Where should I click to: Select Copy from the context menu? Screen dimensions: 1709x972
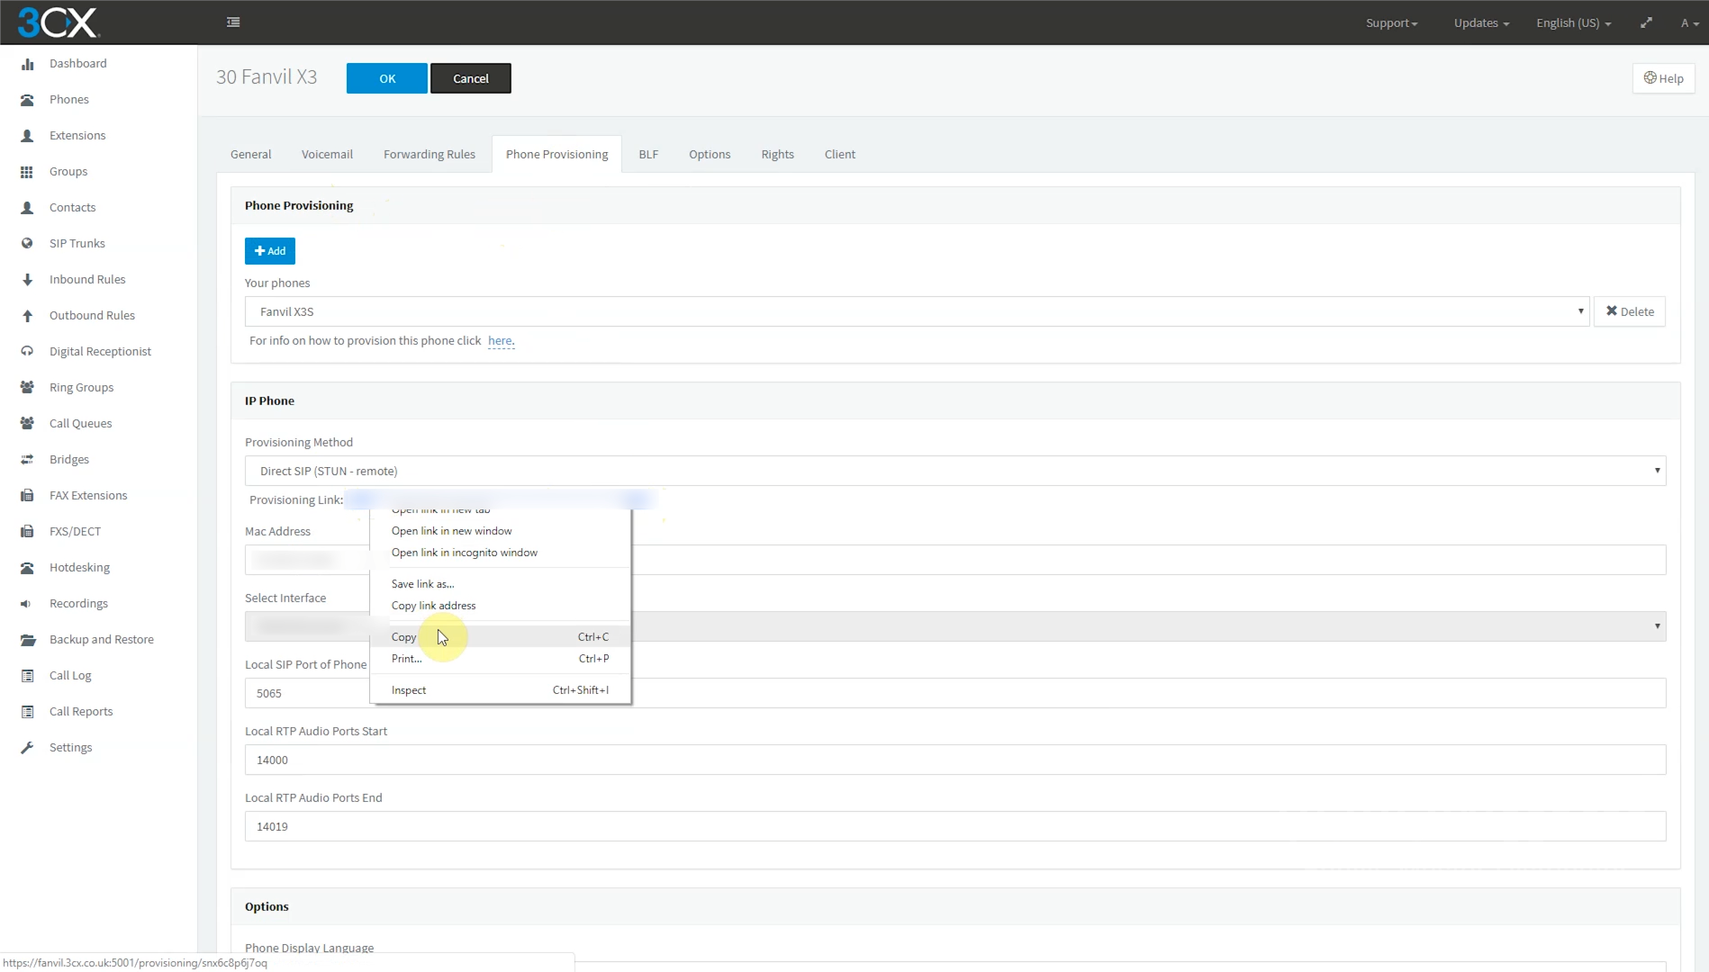click(x=403, y=636)
